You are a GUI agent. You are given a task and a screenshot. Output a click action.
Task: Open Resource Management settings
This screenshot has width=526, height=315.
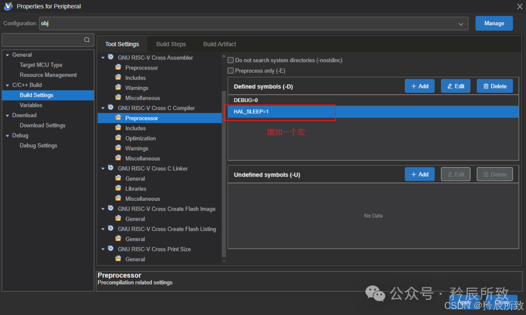click(48, 75)
